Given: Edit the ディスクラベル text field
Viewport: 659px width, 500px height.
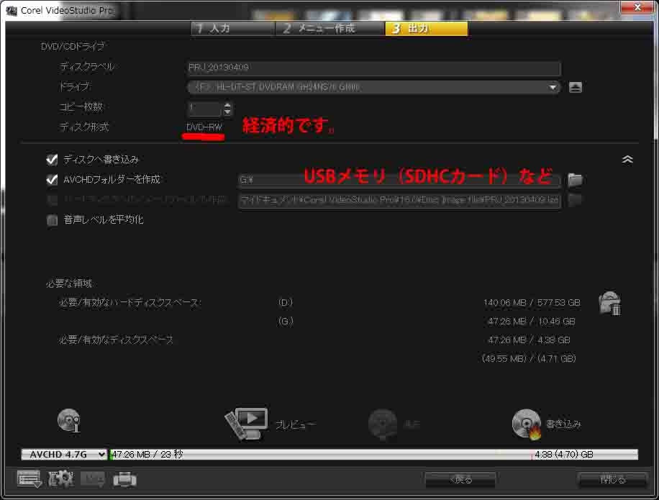Looking at the screenshot, I should point(373,68).
